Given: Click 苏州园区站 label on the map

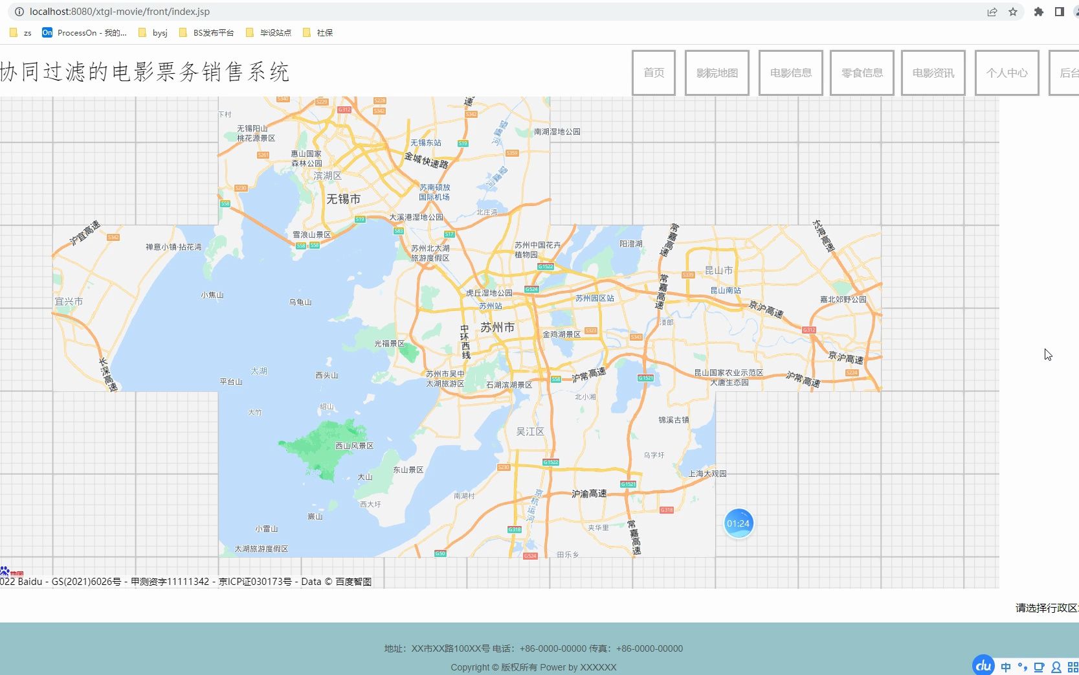Looking at the screenshot, I should (595, 298).
